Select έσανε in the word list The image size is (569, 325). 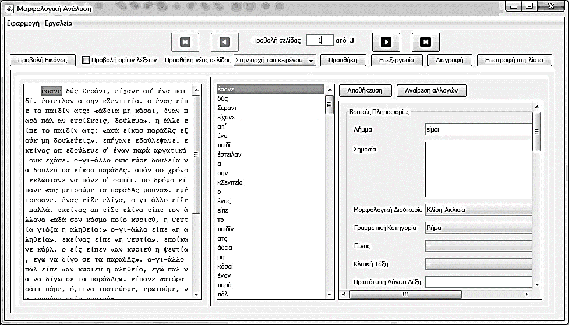pyautogui.click(x=270, y=89)
